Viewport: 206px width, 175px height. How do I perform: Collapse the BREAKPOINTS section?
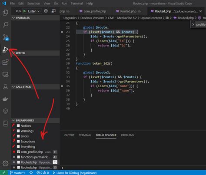coord(36,120)
